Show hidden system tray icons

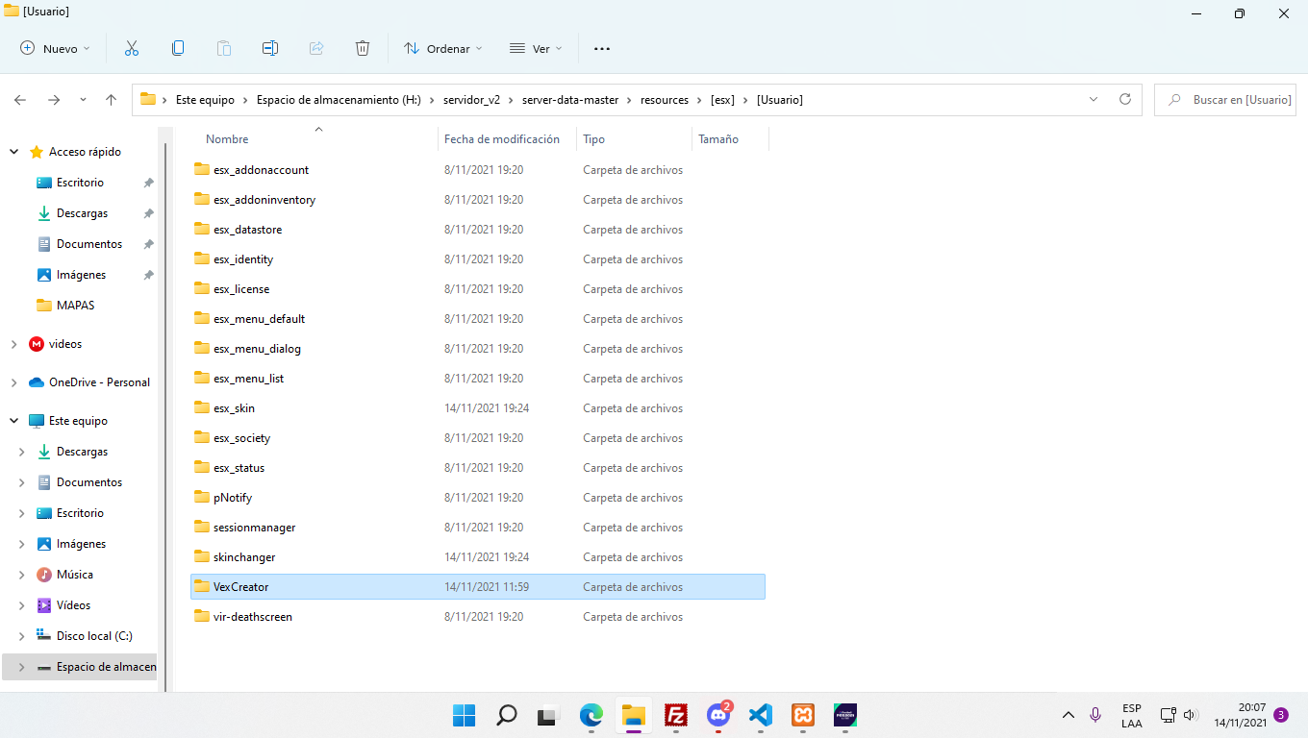click(1068, 715)
